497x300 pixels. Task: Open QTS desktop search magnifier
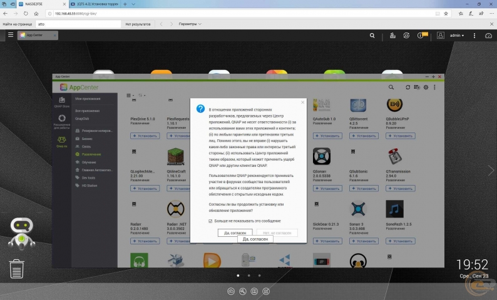coord(372,36)
